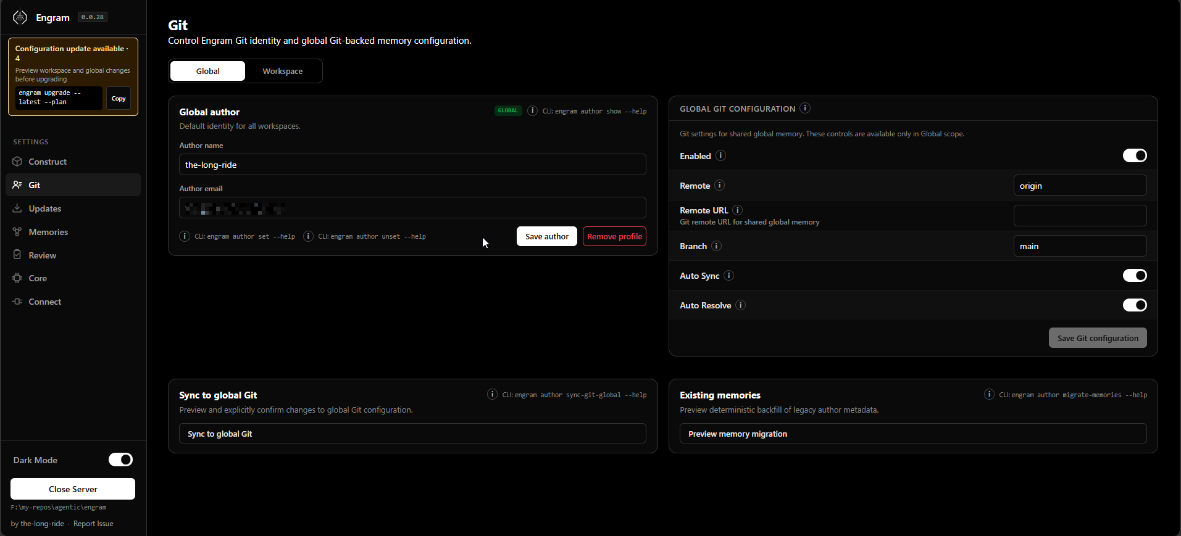Click Remove profile button

tap(614, 236)
